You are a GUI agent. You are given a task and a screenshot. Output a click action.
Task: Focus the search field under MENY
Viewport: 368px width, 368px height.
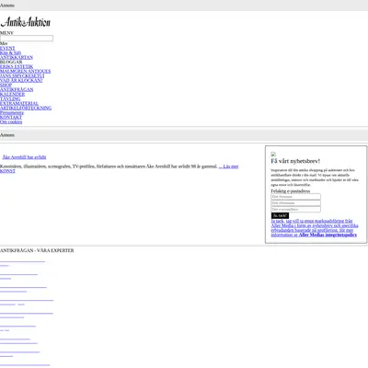(27, 38)
